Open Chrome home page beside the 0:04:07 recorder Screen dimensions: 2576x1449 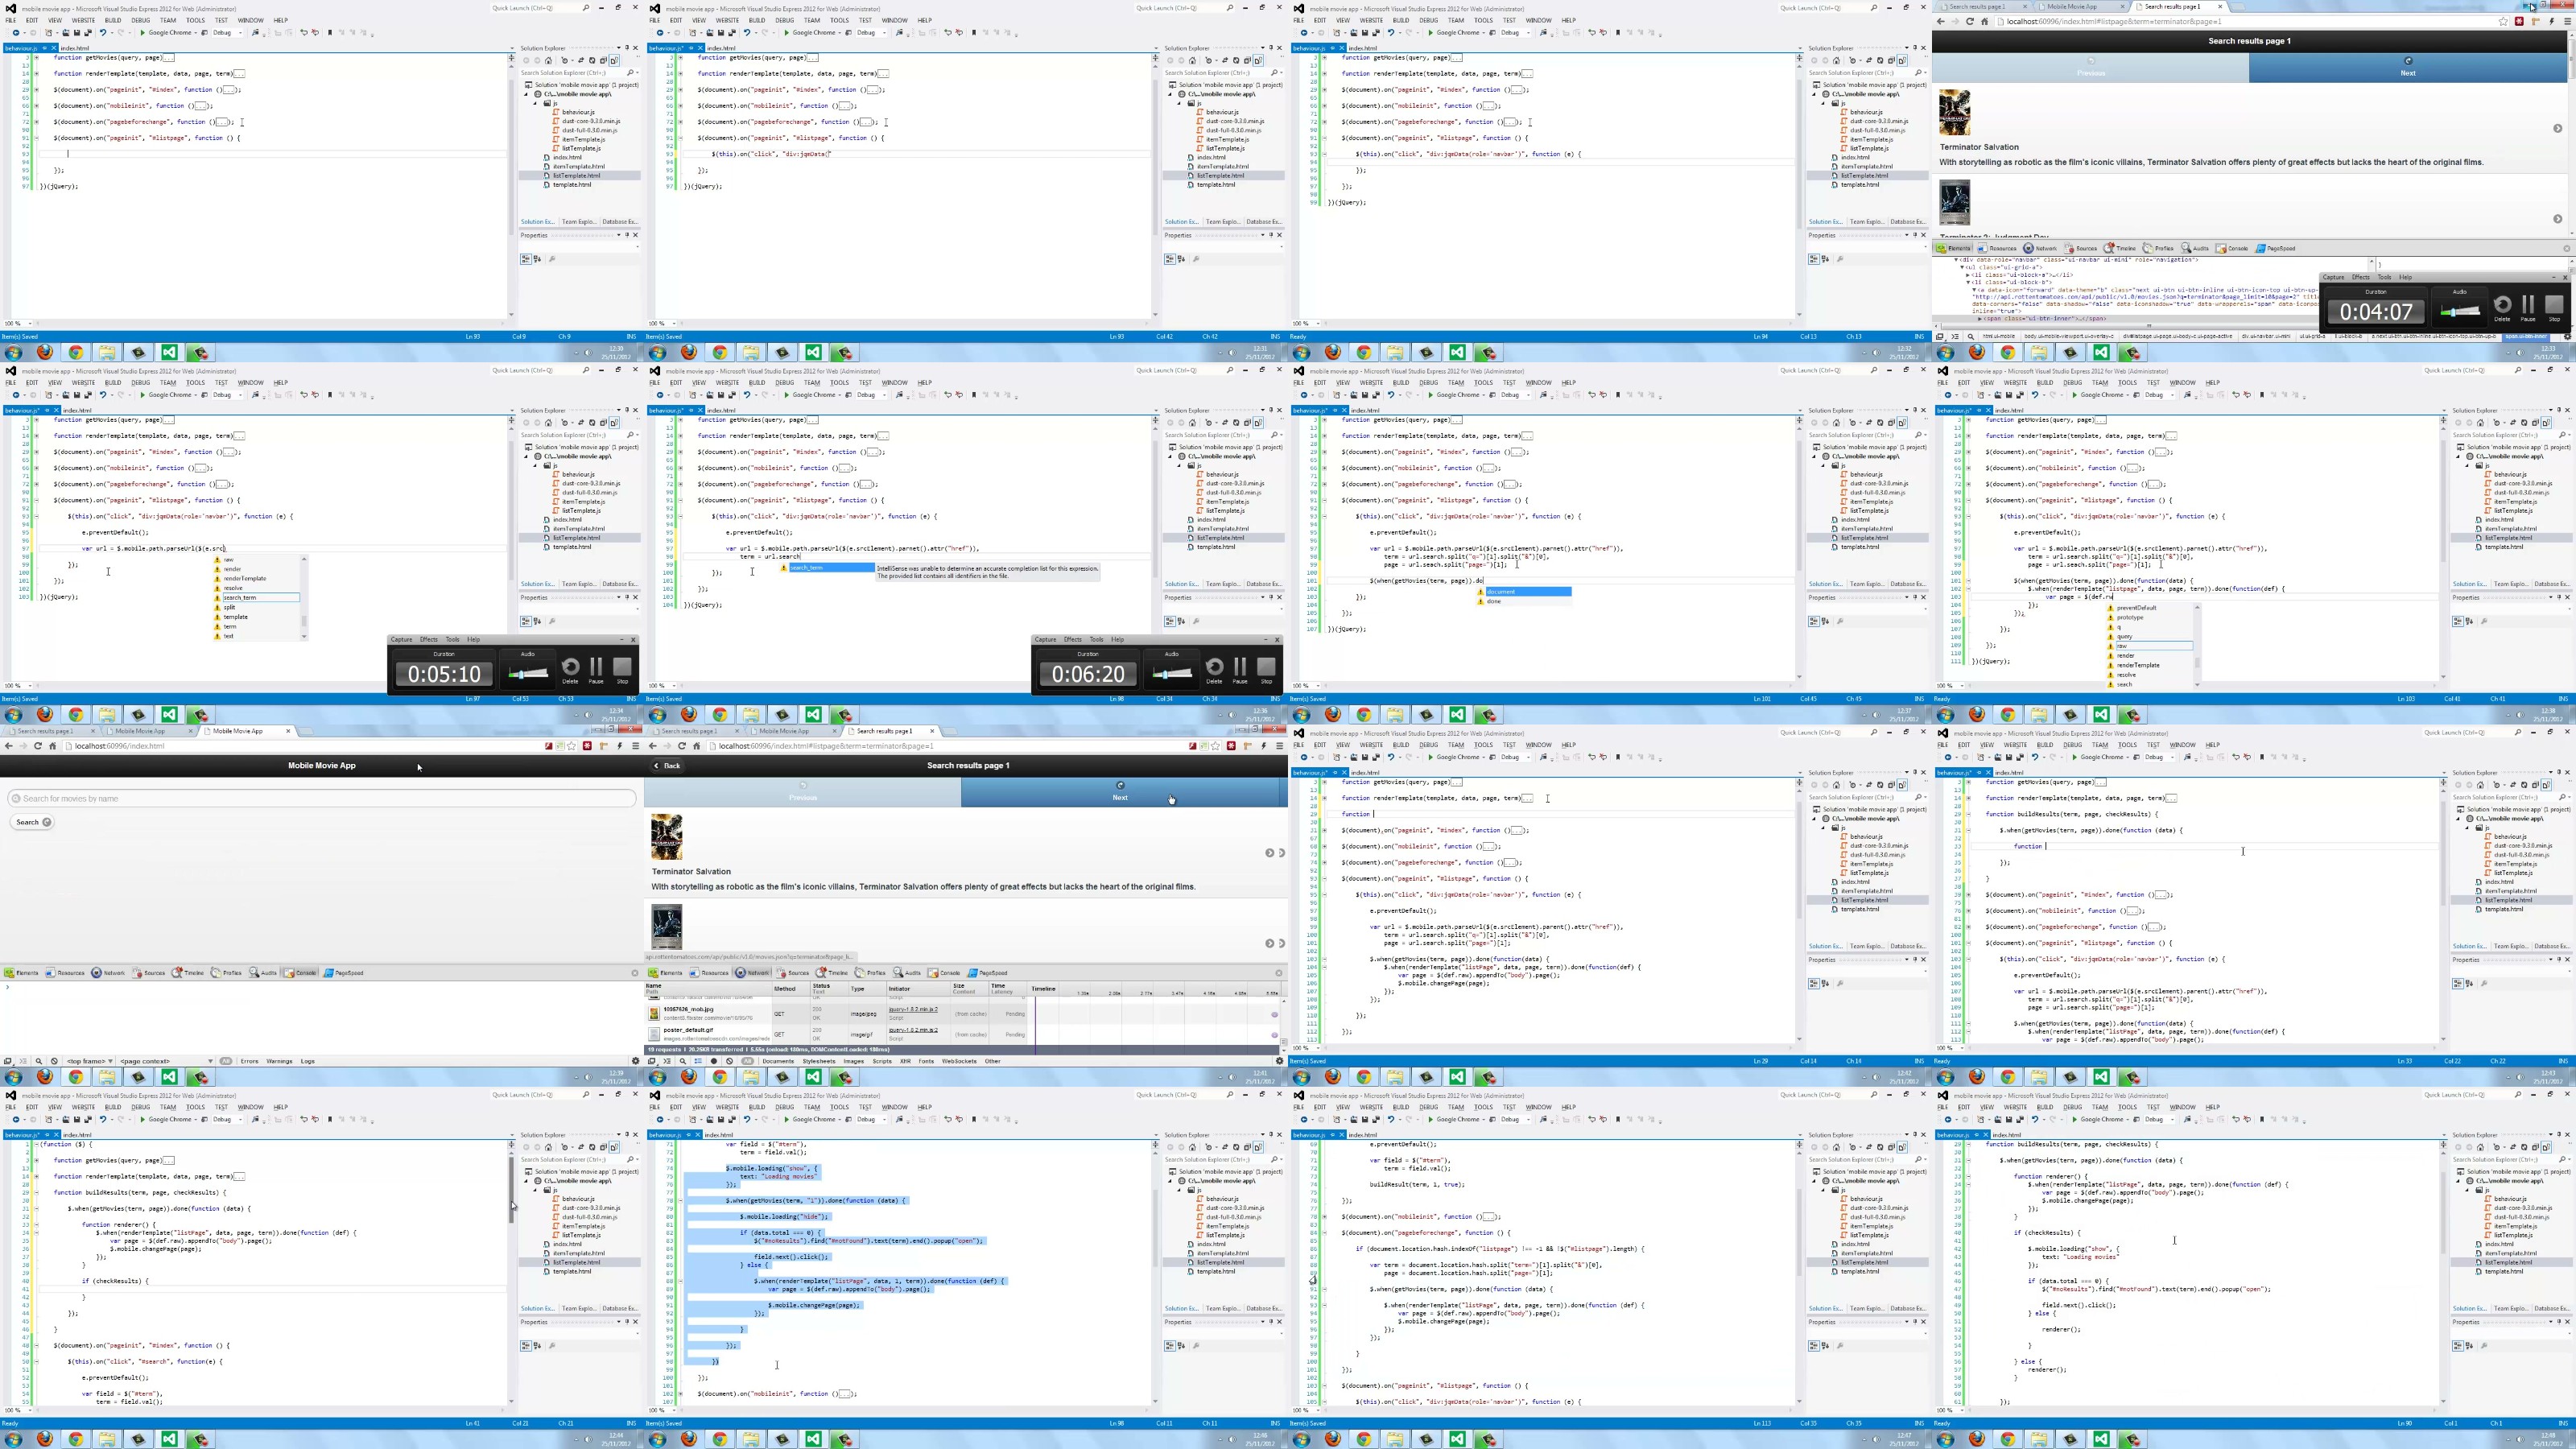point(1984,21)
